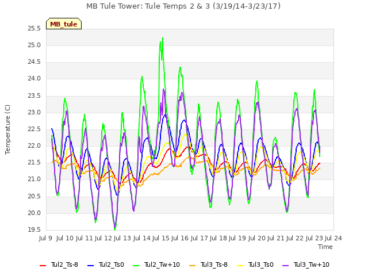The width and height of the screenshot is (368, 276).
Task: Click the Time axis label
Action: [325, 247]
